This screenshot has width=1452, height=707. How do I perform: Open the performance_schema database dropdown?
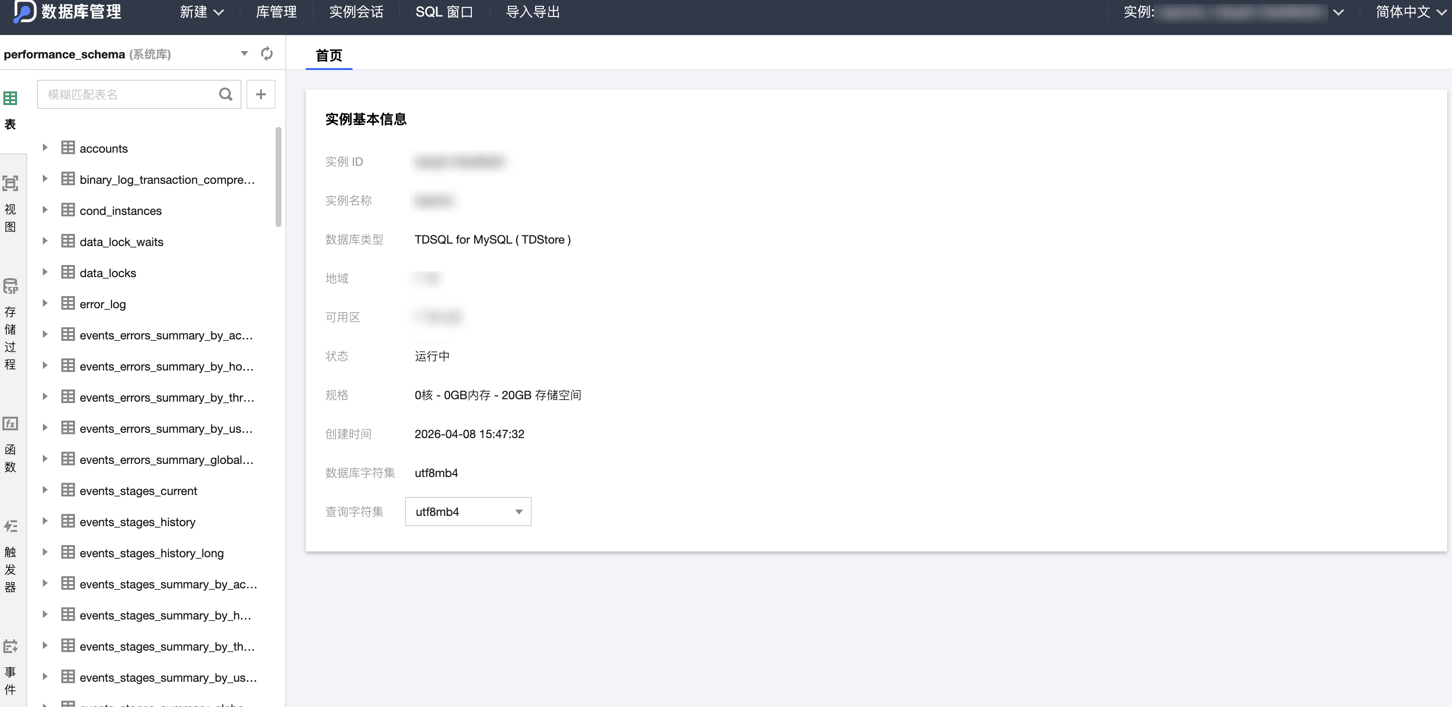pos(244,53)
